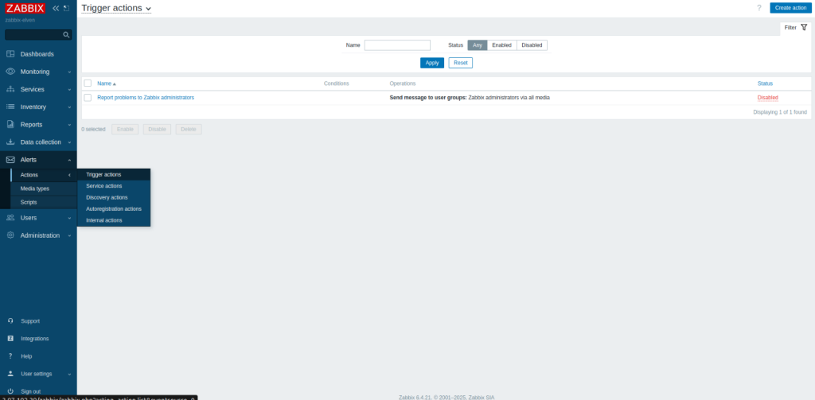The width and height of the screenshot is (815, 400).
Task: Click the filter funnel icon
Action: point(804,27)
